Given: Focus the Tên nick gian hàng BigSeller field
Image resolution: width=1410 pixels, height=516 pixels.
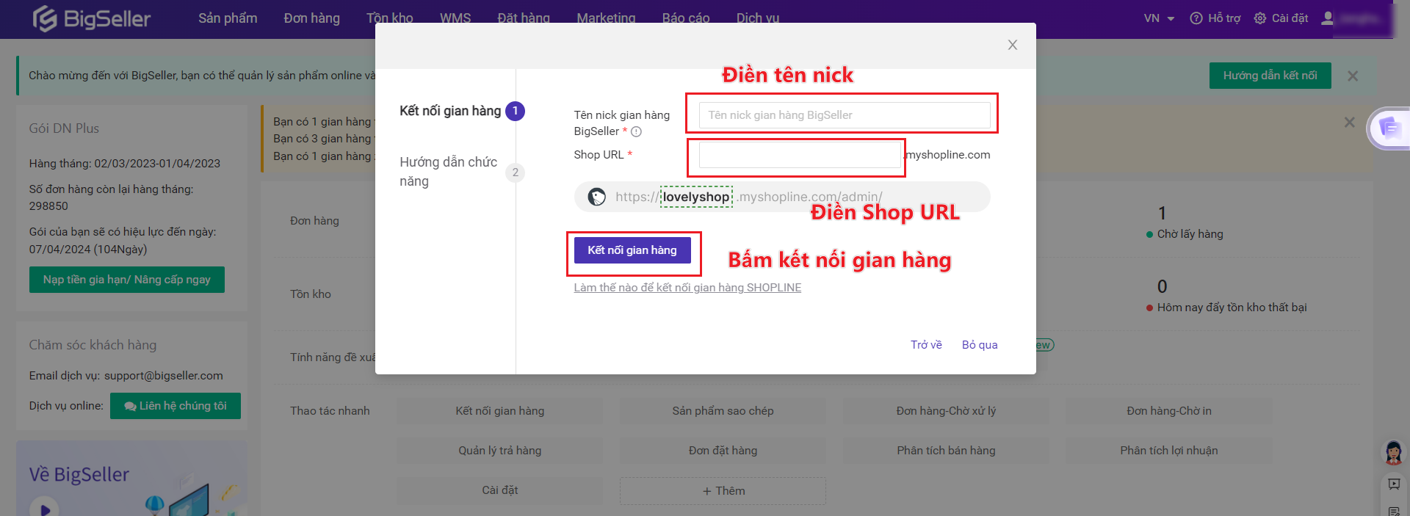Looking at the screenshot, I should click(x=845, y=115).
